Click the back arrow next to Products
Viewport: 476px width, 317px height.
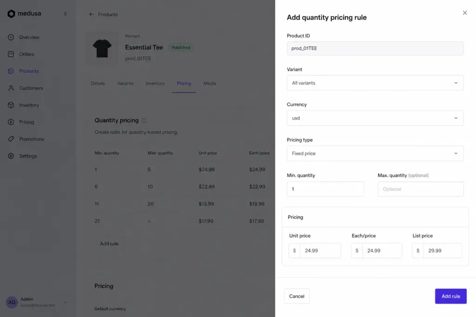(x=92, y=14)
